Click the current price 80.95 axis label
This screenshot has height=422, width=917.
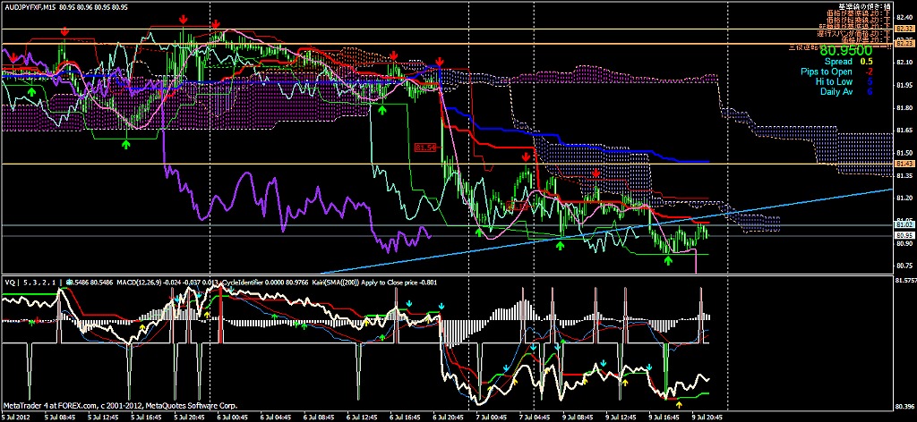[904, 235]
